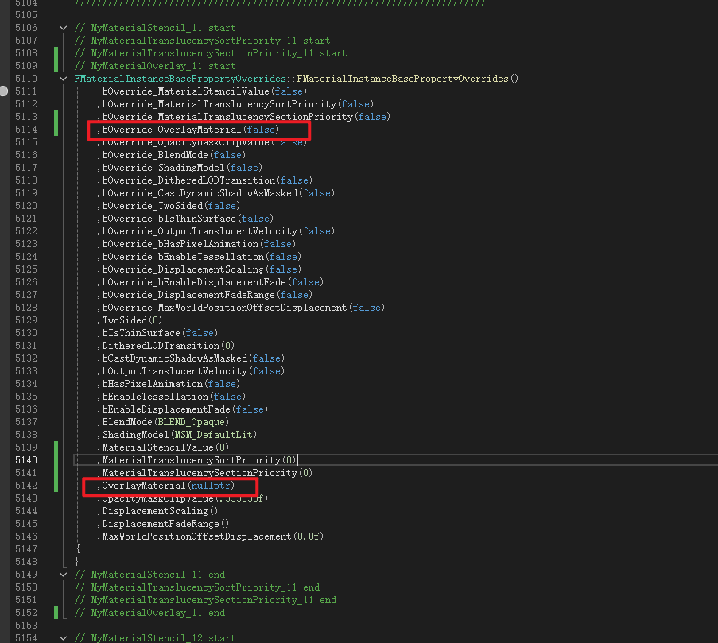Collapse the FMaterialInstanceBasePropertyOverrides constructor at line 5110
Viewport: 718px width, 643px height.
(64, 79)
